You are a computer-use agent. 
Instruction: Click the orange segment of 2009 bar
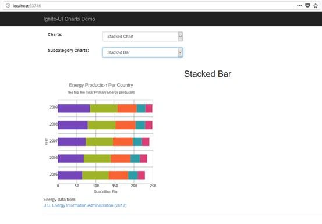click(127, 108)
